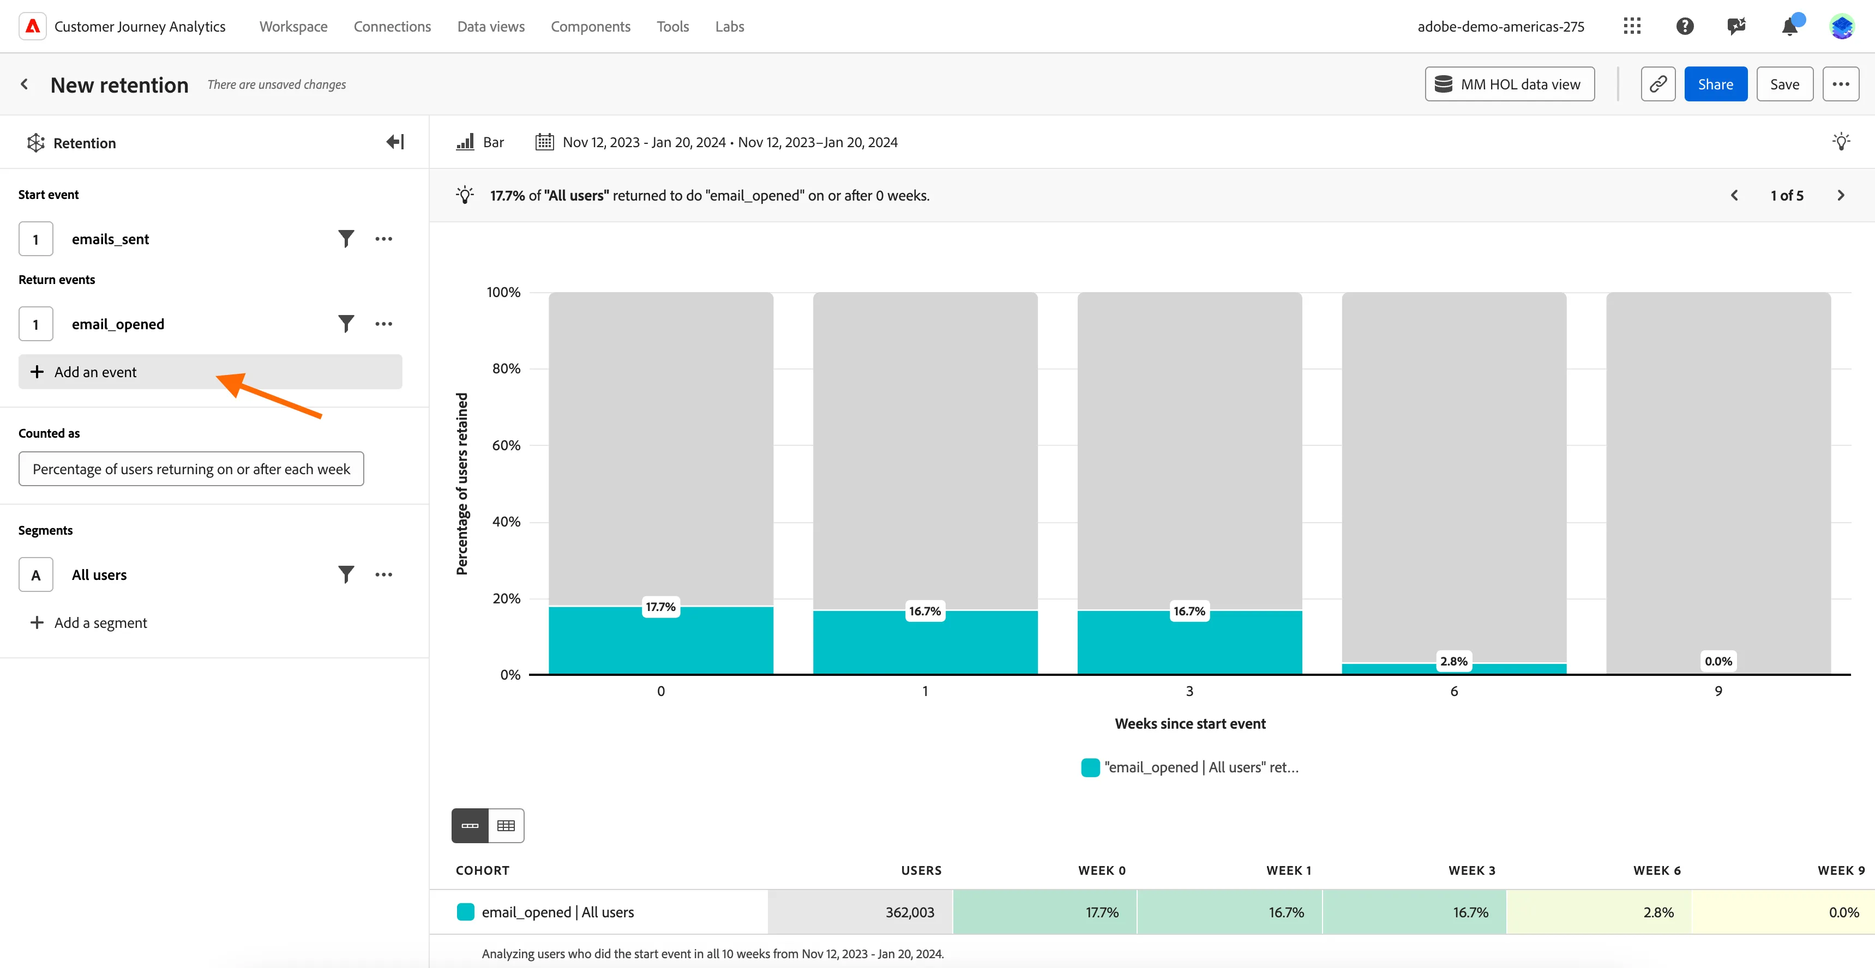Open the Labs menu
The width and height of the screenshot is (1875, 968).
pyautogui.click(x=729, y=26)
